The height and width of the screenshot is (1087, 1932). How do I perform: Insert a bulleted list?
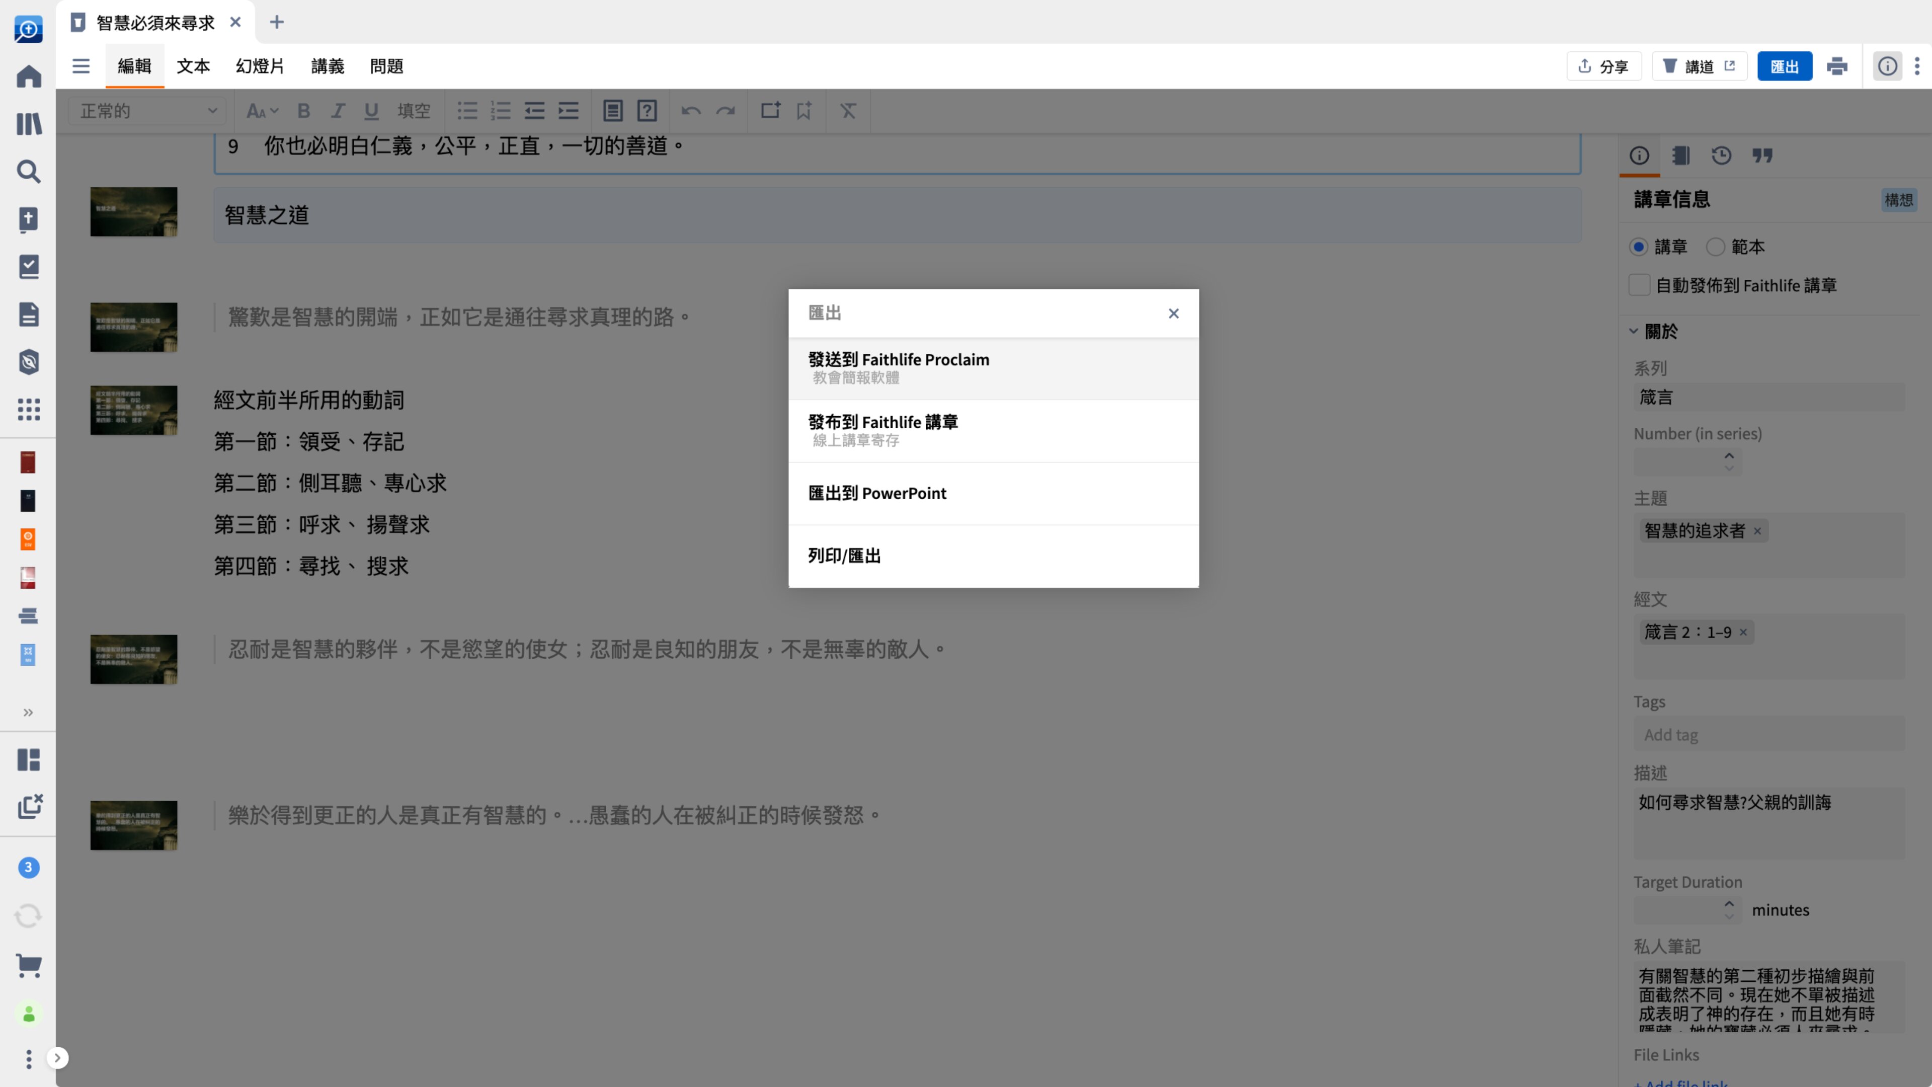467,111
